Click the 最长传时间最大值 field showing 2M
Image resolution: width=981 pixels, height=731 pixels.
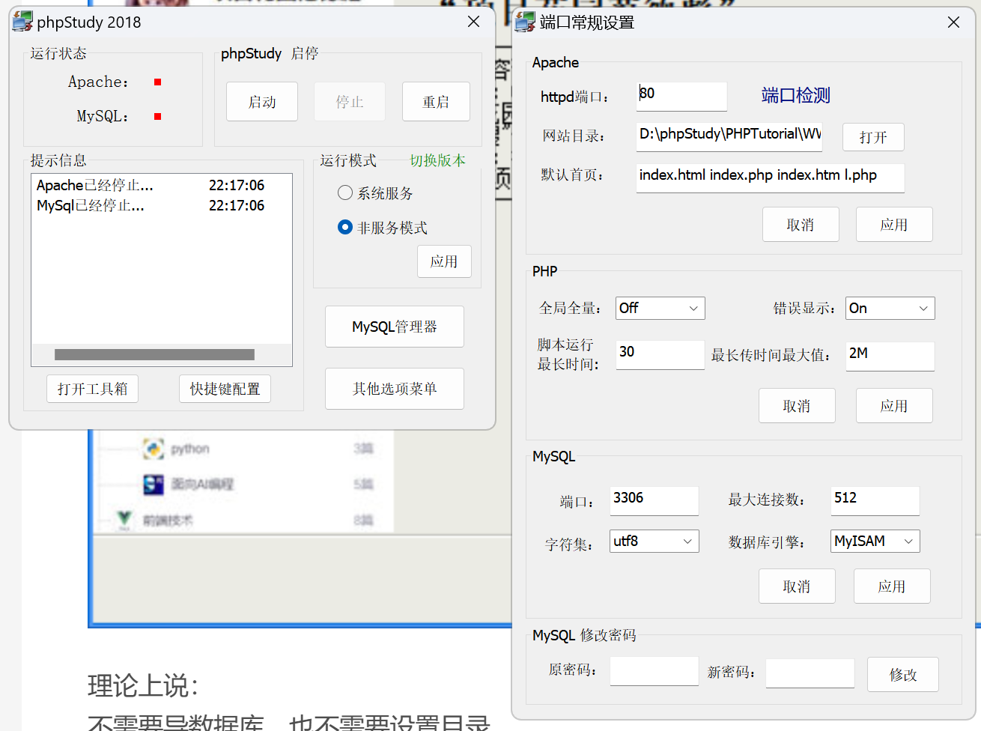[890, 356]
